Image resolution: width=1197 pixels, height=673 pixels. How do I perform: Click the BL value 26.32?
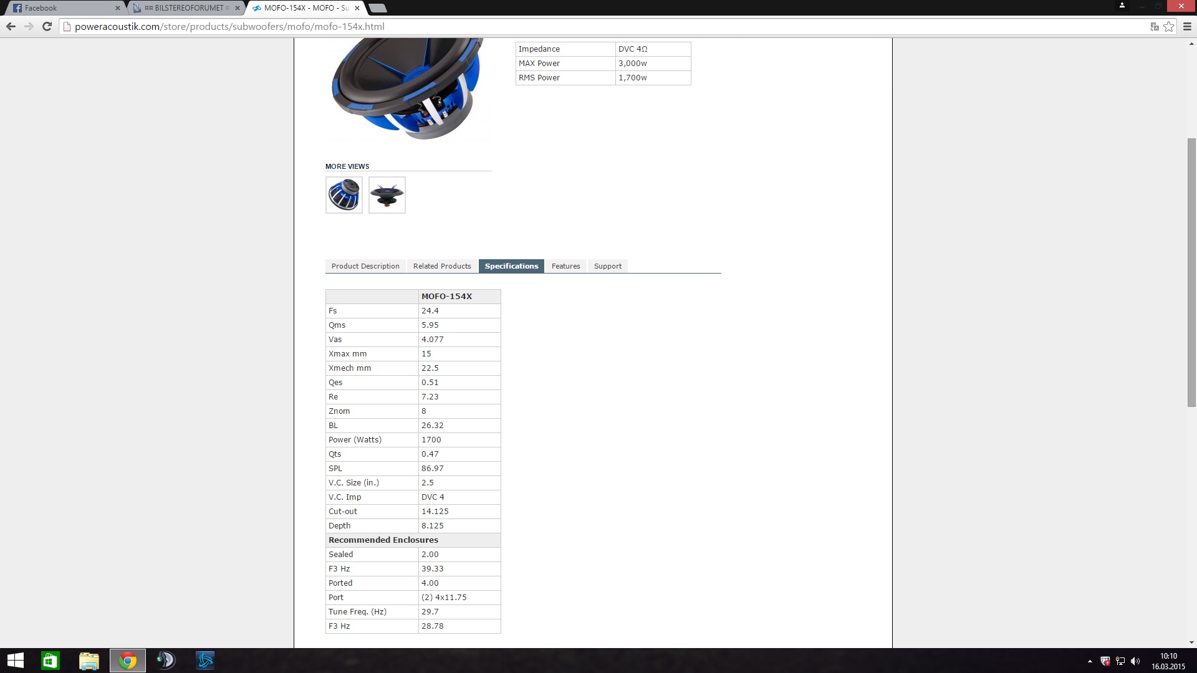click(x=433, y=426)
